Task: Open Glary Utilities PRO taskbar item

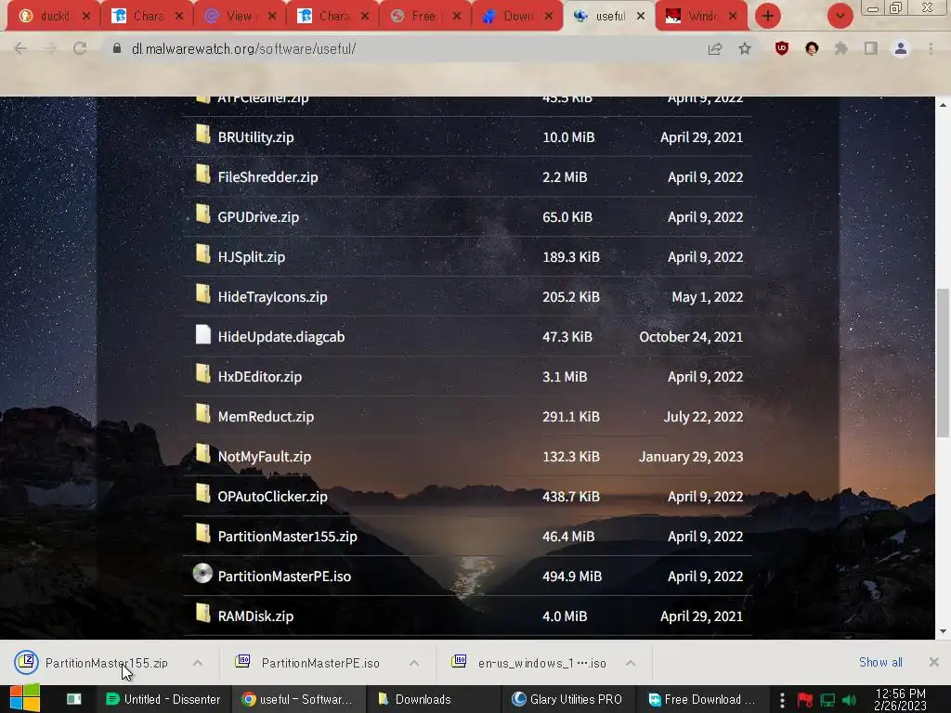Action: [567, 699]
